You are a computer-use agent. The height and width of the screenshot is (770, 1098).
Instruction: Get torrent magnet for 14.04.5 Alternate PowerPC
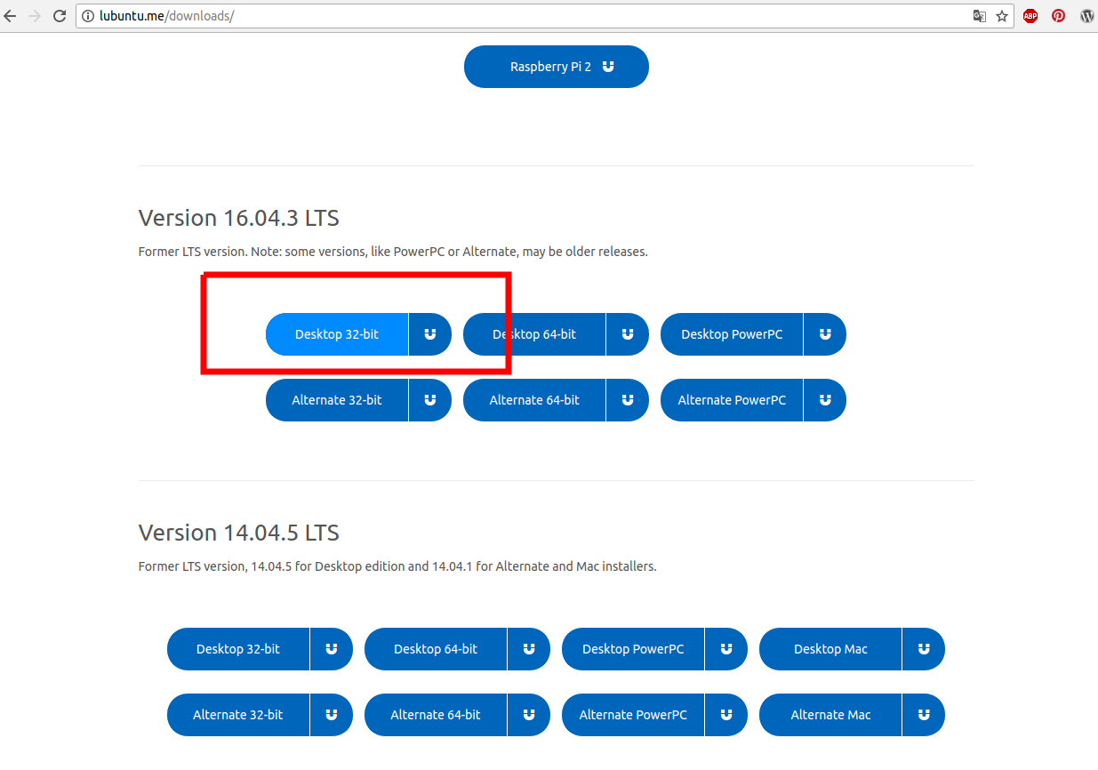(726, 715)
